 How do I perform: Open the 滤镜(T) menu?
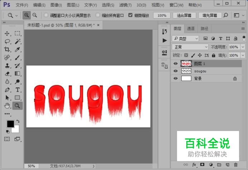coord(125,5)
